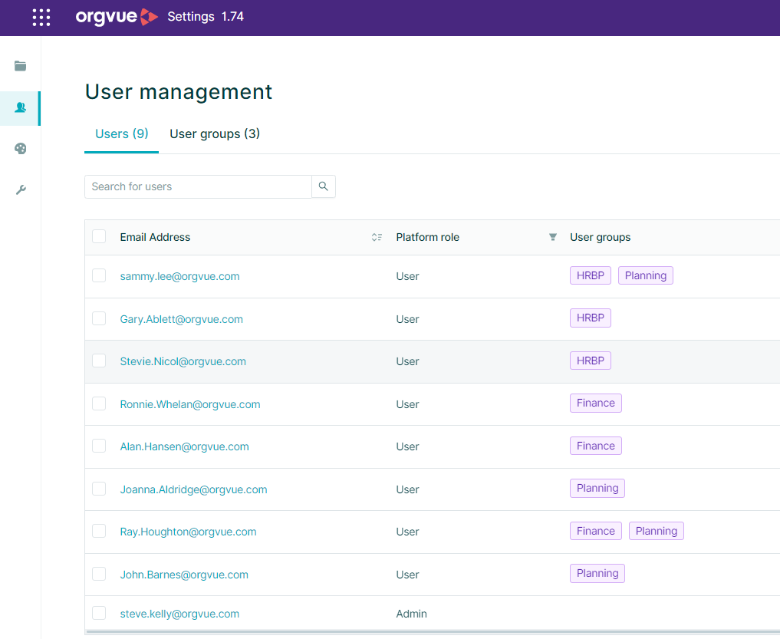Select the Users (9) tab
Screen dimensions: 780x639
coord(122,134)
